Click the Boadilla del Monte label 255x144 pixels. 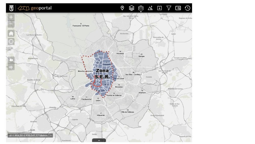pos(34,80)
